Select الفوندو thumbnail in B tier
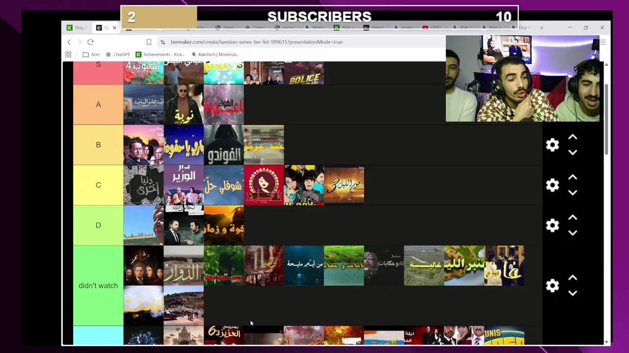This screenshot has width=629, height=353. 224,145
